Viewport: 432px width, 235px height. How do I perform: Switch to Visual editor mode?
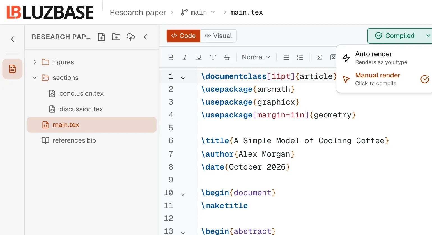coord(219,36)
